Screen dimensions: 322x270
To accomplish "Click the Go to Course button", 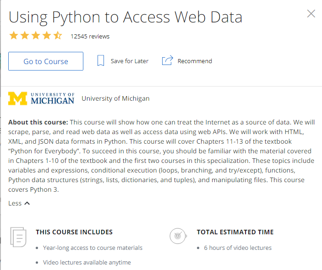I will 46,61.
